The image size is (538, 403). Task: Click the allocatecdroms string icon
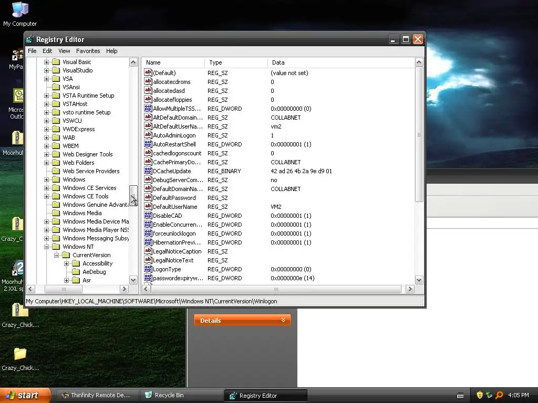point(148,81)
